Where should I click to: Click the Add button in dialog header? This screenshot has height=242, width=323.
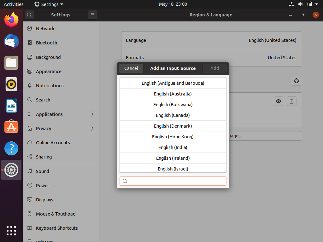tap(214, 68)
